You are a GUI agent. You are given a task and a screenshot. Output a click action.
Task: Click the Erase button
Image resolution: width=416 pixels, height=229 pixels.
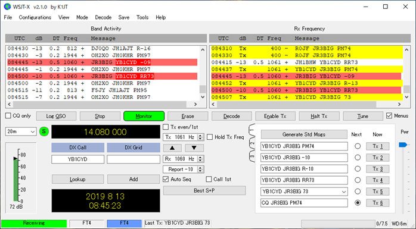pyautogui.click(x=188, y=116)
